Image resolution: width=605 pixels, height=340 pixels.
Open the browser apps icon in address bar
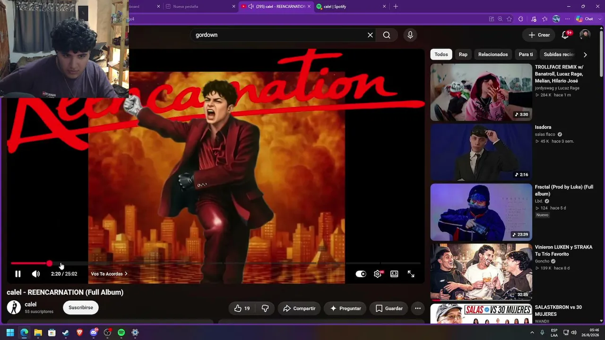[492, 19]
